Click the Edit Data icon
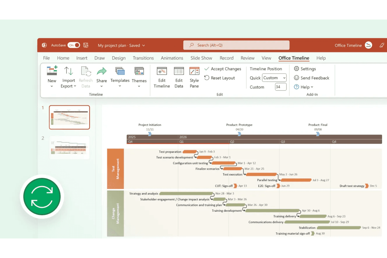This screenshot has height=258, width=387. pyautogui.click(x=179, y=71)
